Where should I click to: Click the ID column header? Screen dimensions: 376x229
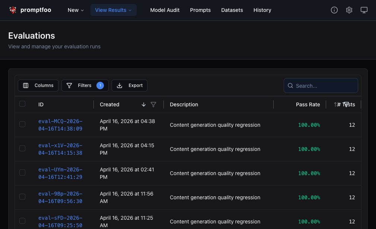click(x=41, y=104)
